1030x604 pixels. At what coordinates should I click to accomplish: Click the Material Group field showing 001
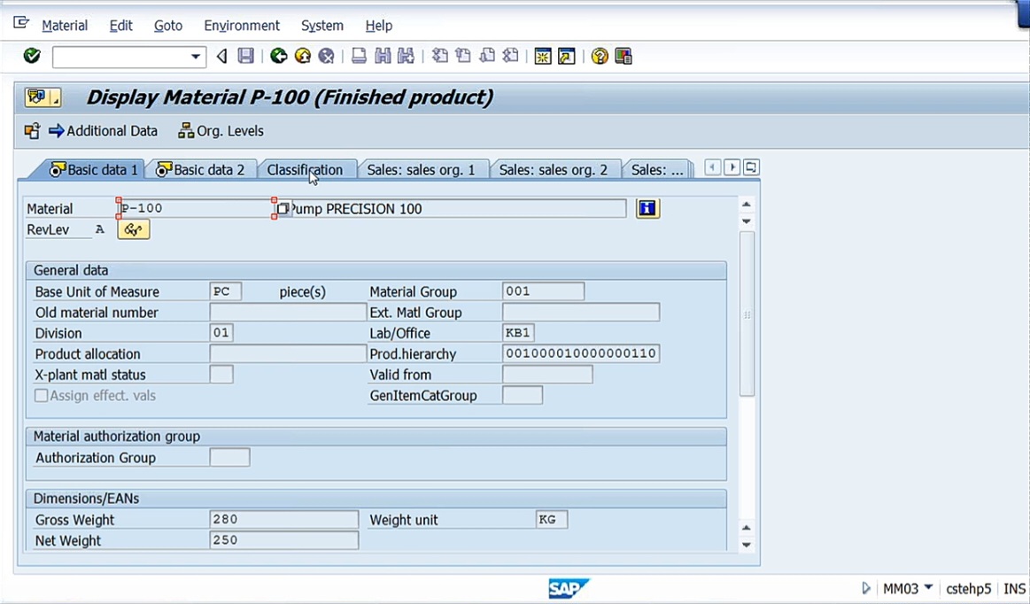[x=543, y=291]
